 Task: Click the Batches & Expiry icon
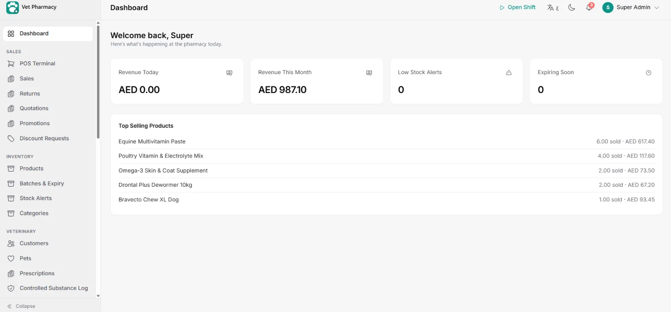pos(11,184)
